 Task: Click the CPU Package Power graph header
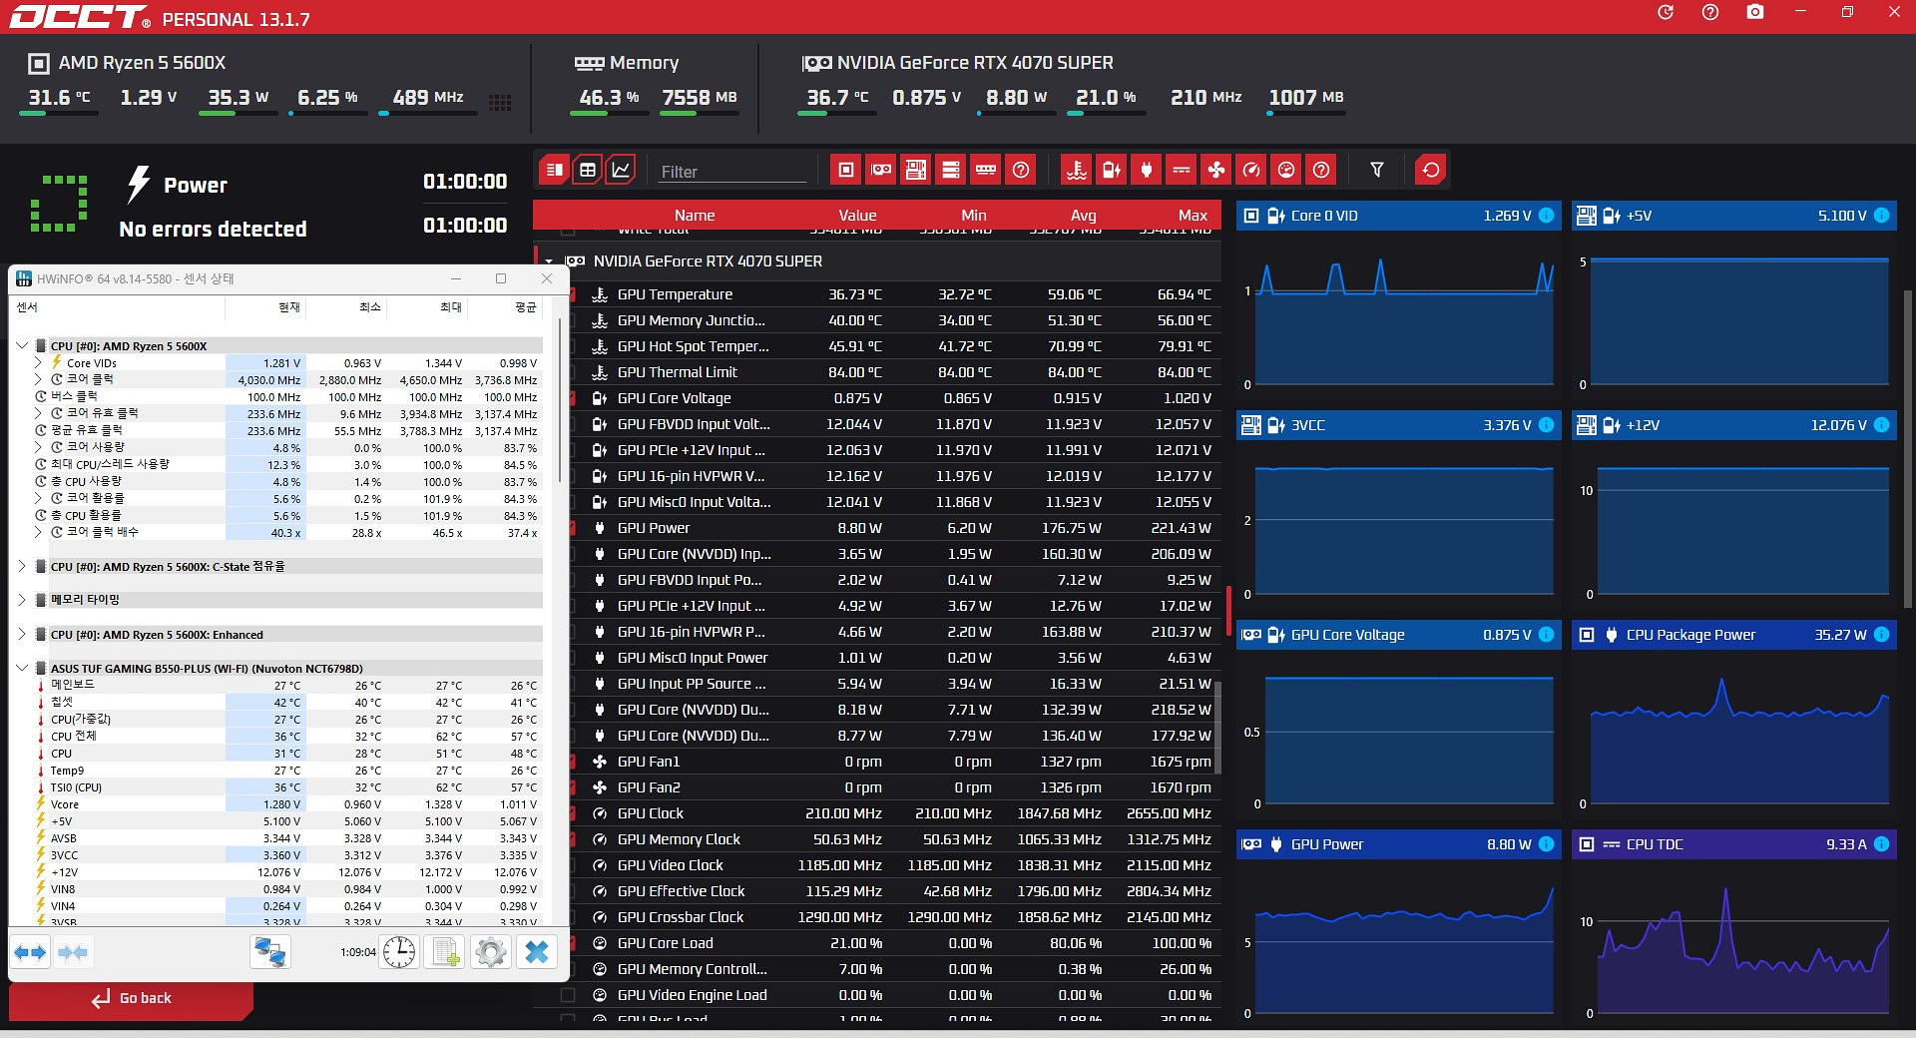coord(1734,635)
